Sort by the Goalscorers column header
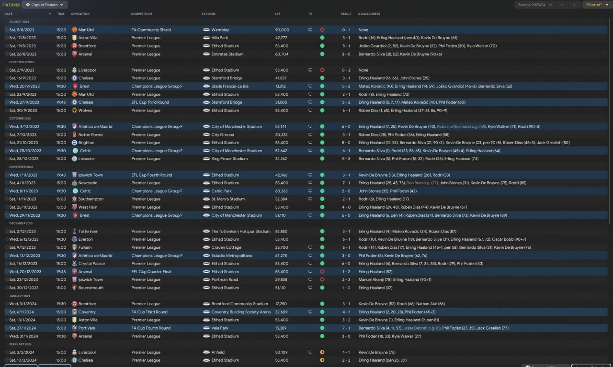This screenshot has width=613, height=367. click(x=369, y=14)
